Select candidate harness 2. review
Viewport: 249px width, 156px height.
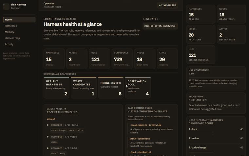[x=216, y=138]
